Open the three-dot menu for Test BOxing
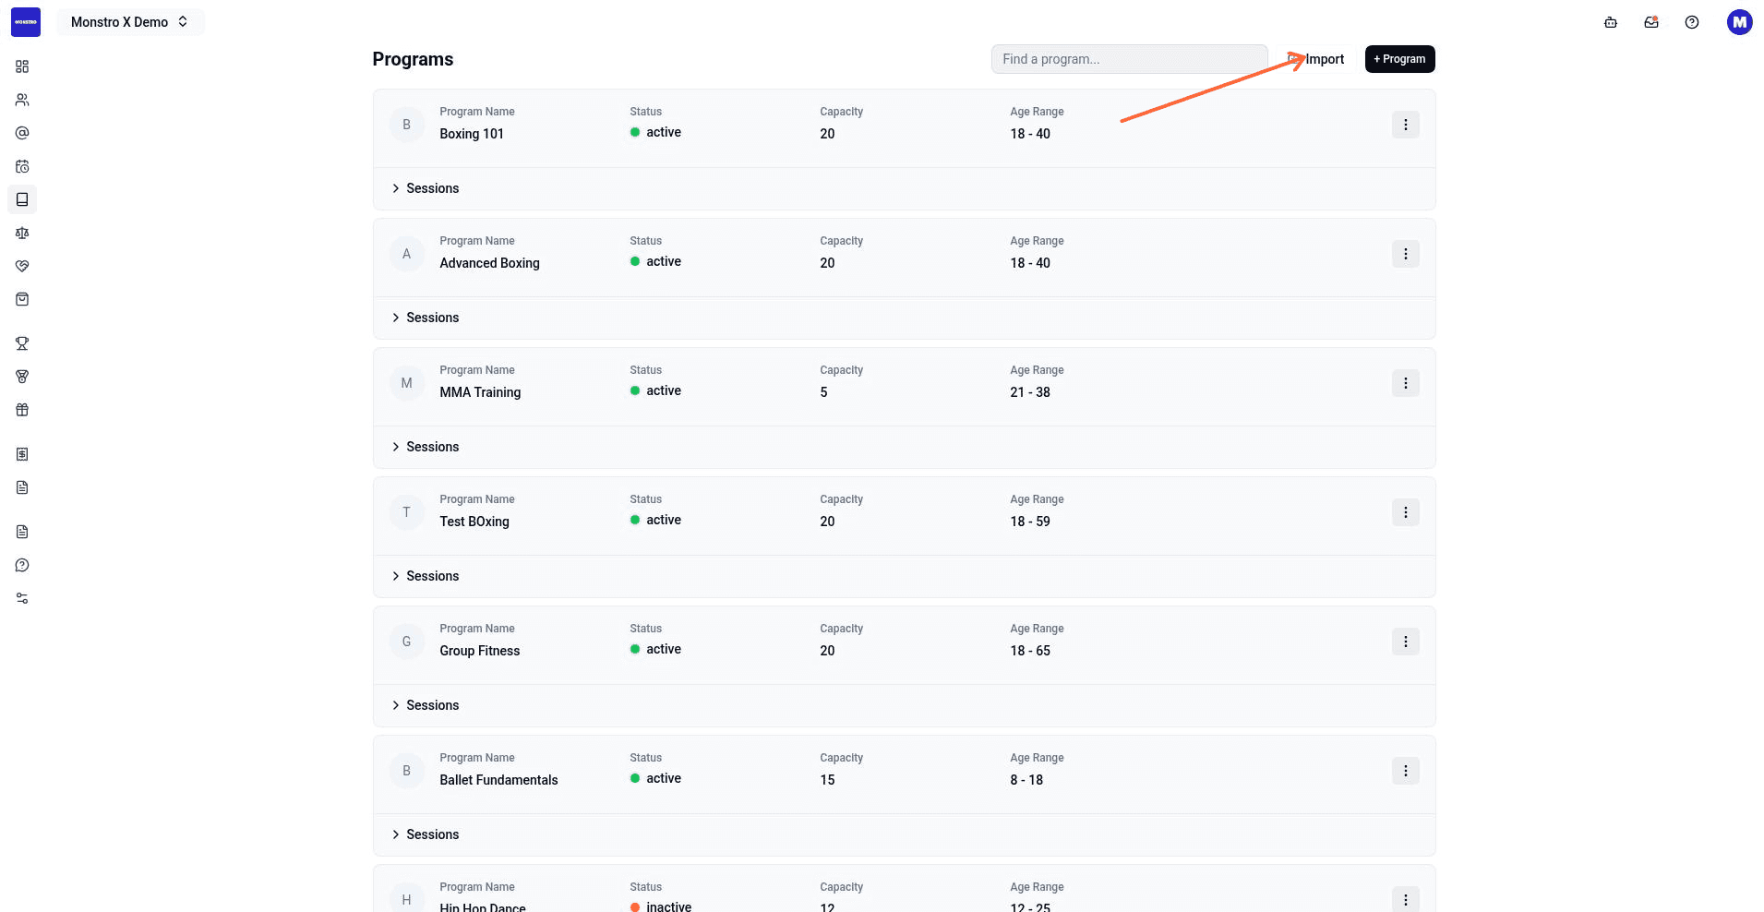This screenshot has height=912, width=1764. coord(1406,512)
